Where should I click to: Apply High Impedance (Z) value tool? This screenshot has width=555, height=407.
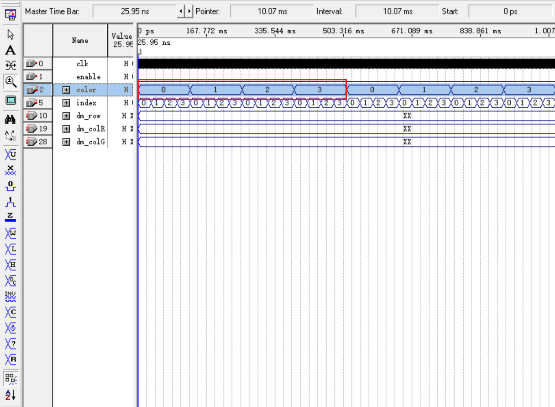pos(11,217)
